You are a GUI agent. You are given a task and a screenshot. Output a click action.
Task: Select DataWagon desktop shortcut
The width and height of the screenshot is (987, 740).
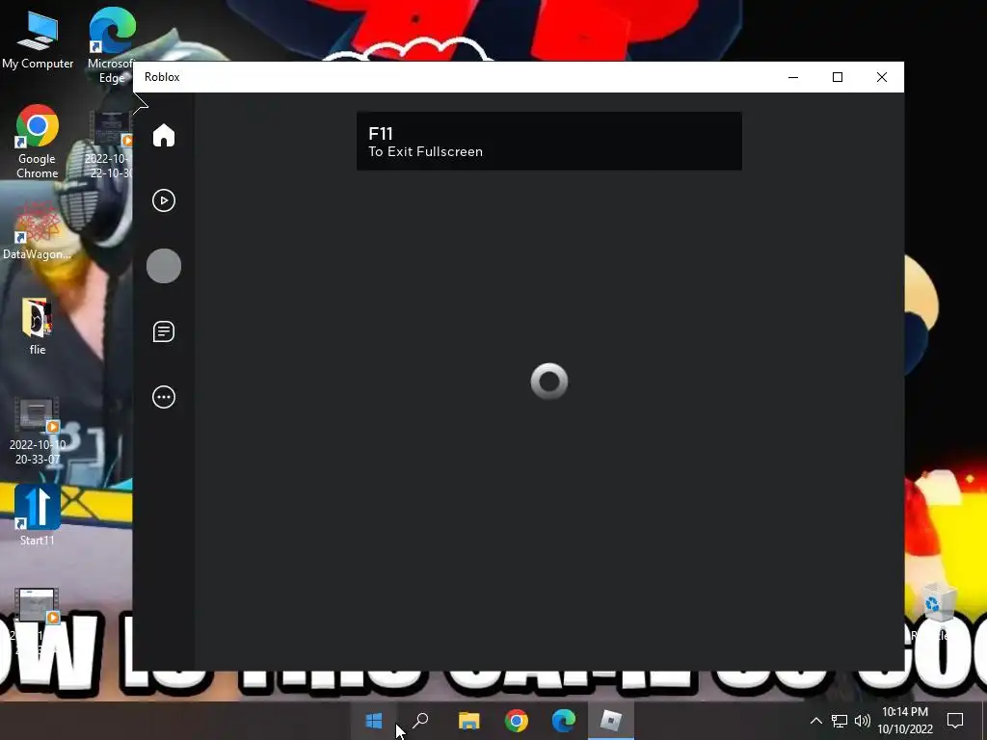point(38,231)
